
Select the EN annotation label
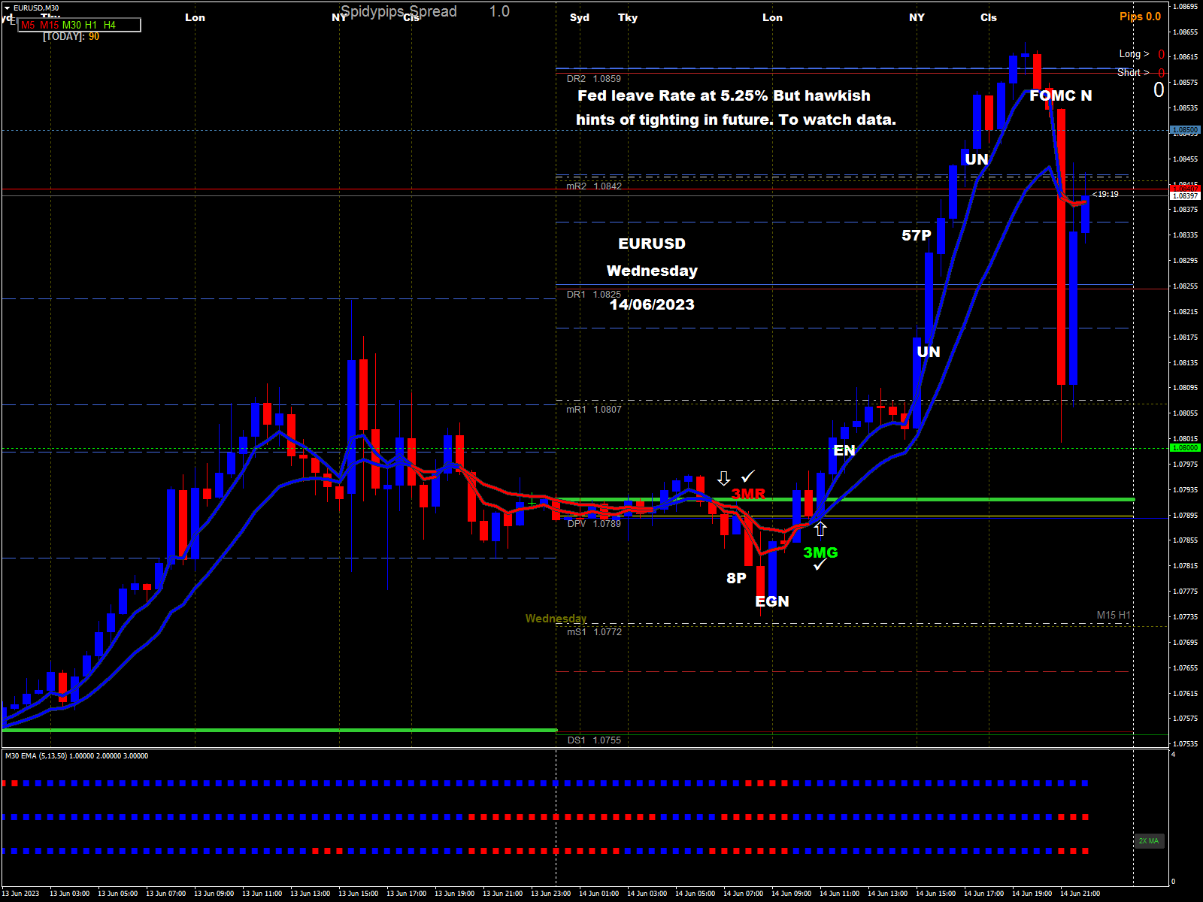[844, 450]
